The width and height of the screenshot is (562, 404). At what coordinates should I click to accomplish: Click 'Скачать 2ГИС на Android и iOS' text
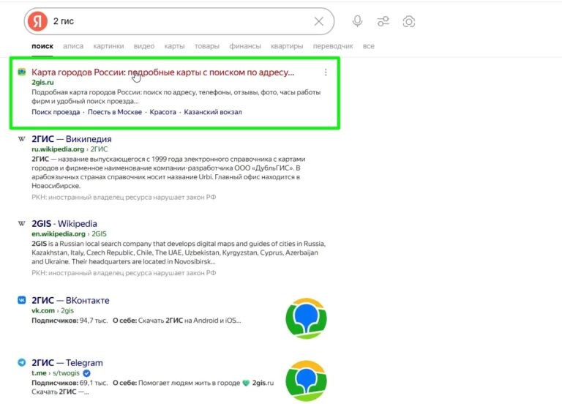pyautogui.click(x=190, y=321)
